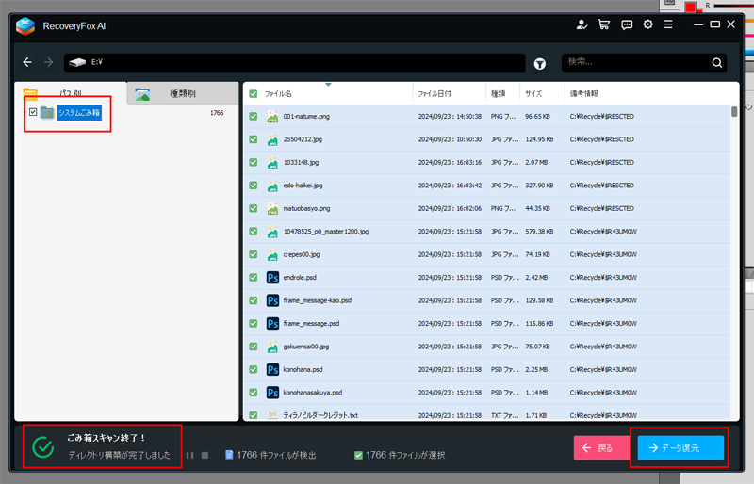Uncheck the システムごみ箱 folder checkbox
This screenshot has height=484, width=754.
pyautogui.click(x=33, y=112)
